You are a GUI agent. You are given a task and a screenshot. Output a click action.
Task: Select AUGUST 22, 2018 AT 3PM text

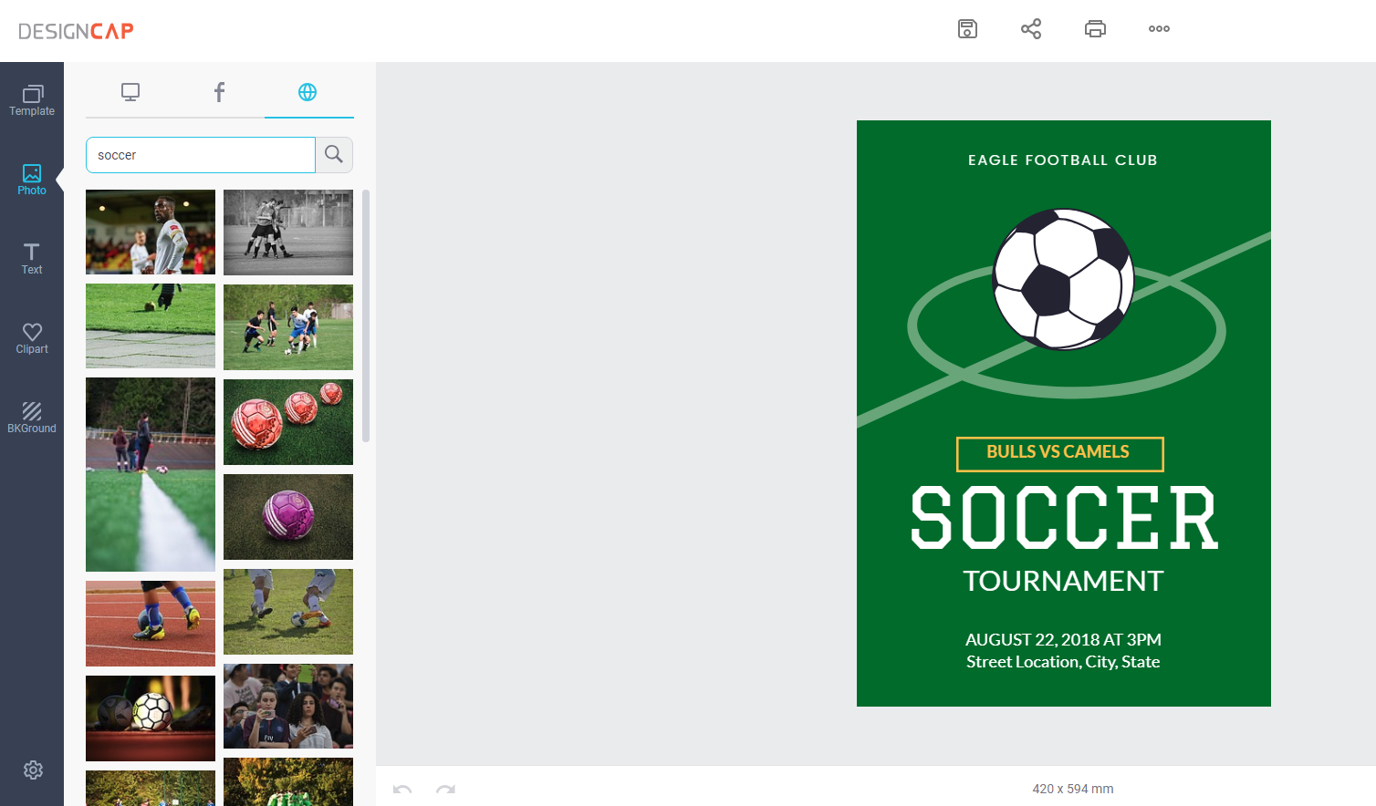click(1063, 640)
